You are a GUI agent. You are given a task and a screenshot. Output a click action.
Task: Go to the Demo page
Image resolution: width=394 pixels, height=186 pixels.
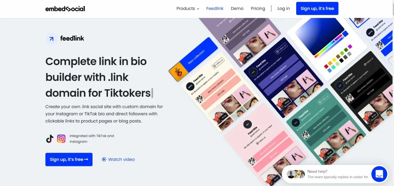[x=237, y=8]
